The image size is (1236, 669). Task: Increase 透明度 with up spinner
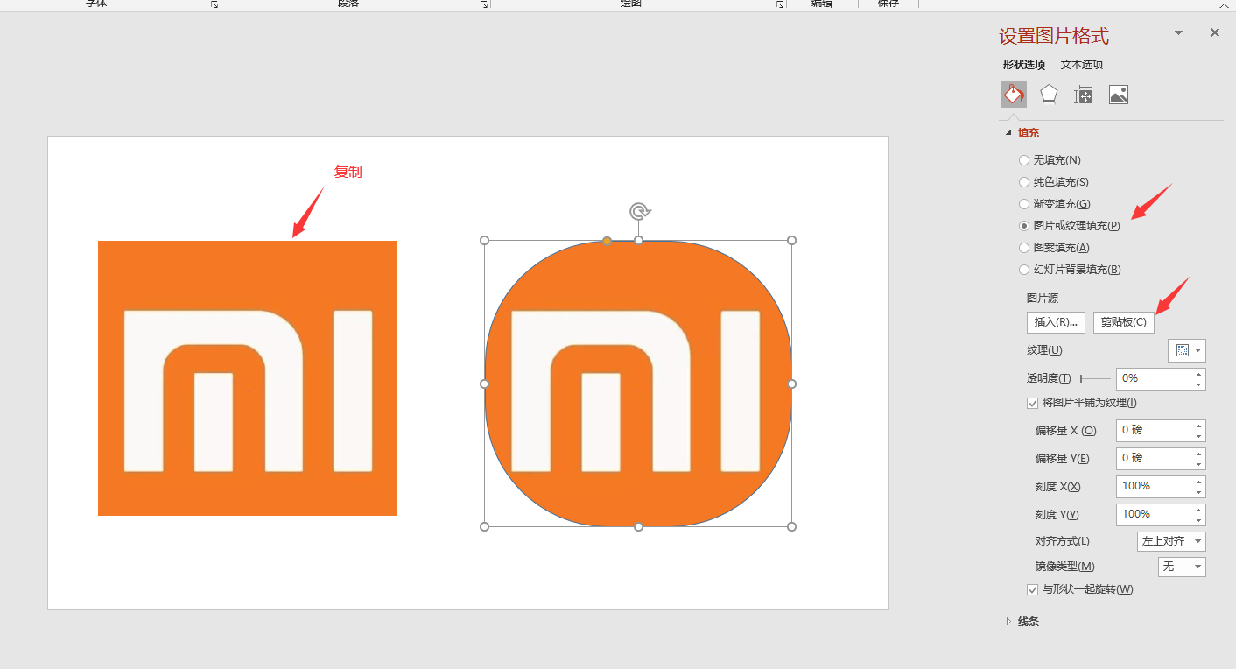click(x=1198, y=374)
